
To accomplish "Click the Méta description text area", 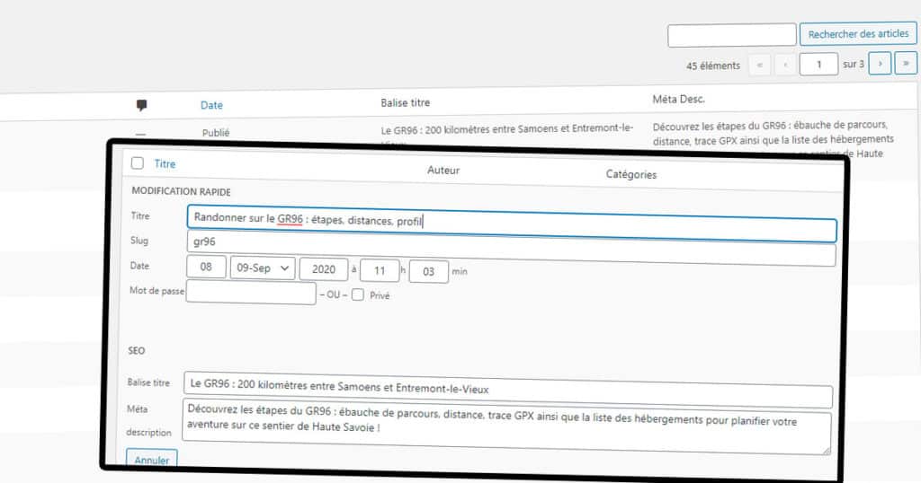I will [507, 426].
